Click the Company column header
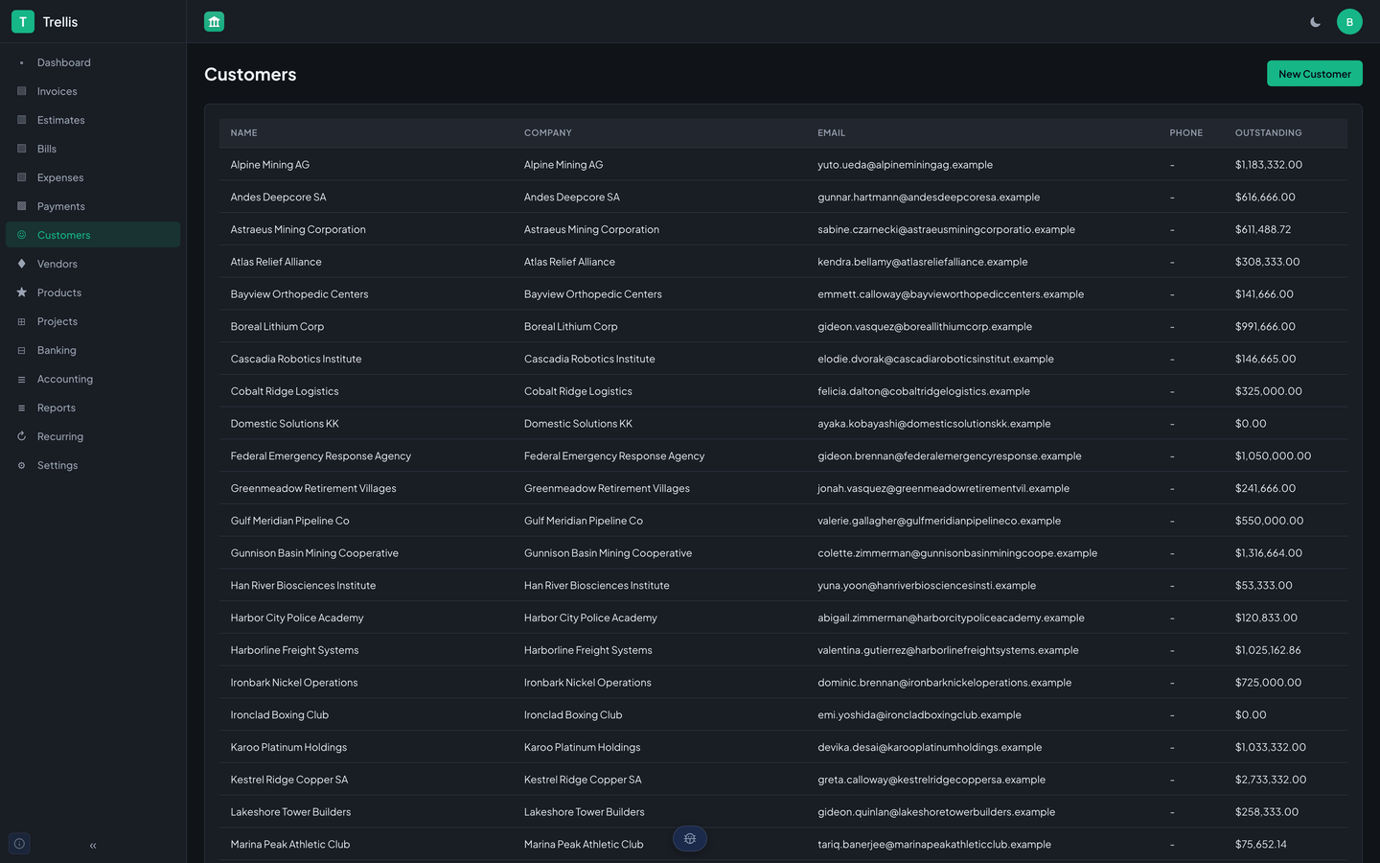 548,133
